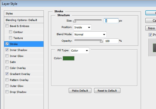Click the Reset to Default button
The width and height of the screenshot is (156, 109).
pyautogui.click(x=107, y=90)
